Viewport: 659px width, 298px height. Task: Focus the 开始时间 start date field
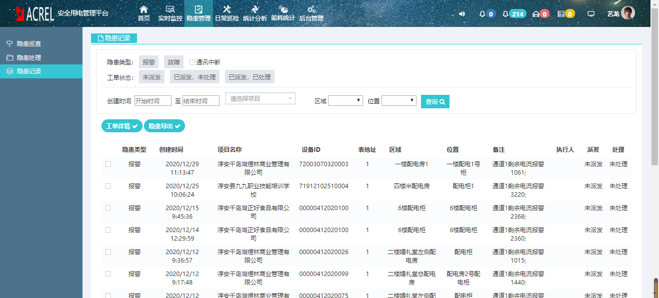tap(153, 101)
